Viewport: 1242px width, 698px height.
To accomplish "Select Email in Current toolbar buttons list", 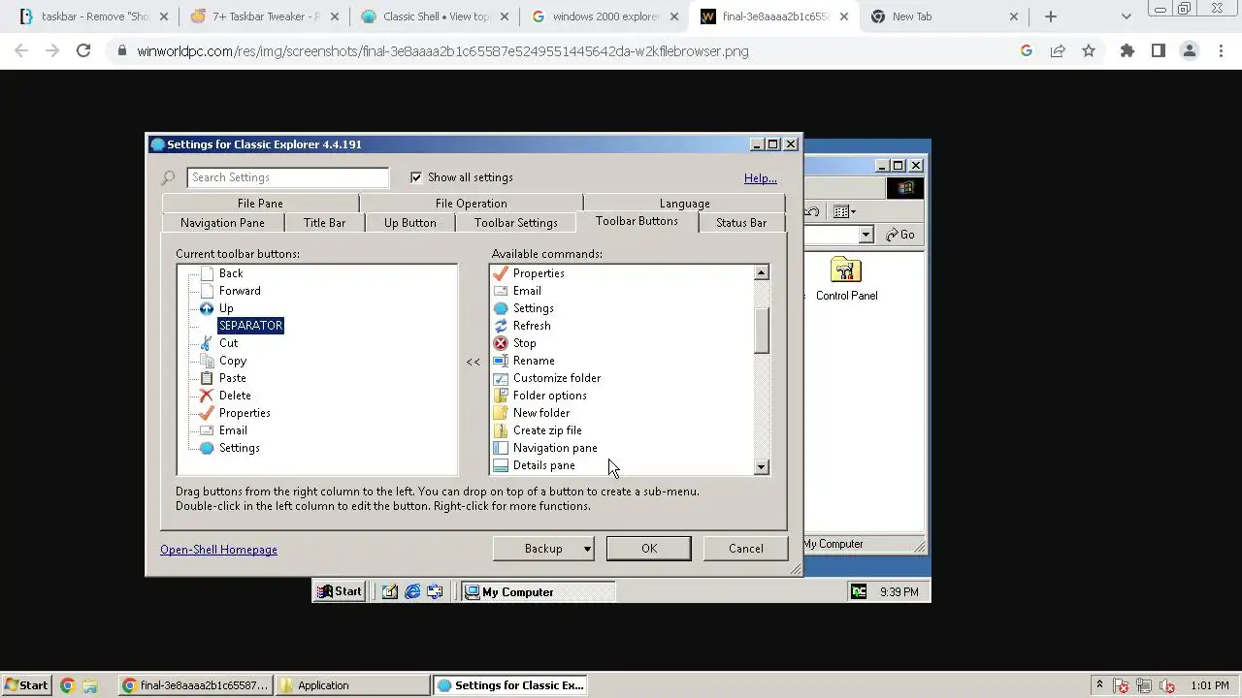I will click(233, 430).
